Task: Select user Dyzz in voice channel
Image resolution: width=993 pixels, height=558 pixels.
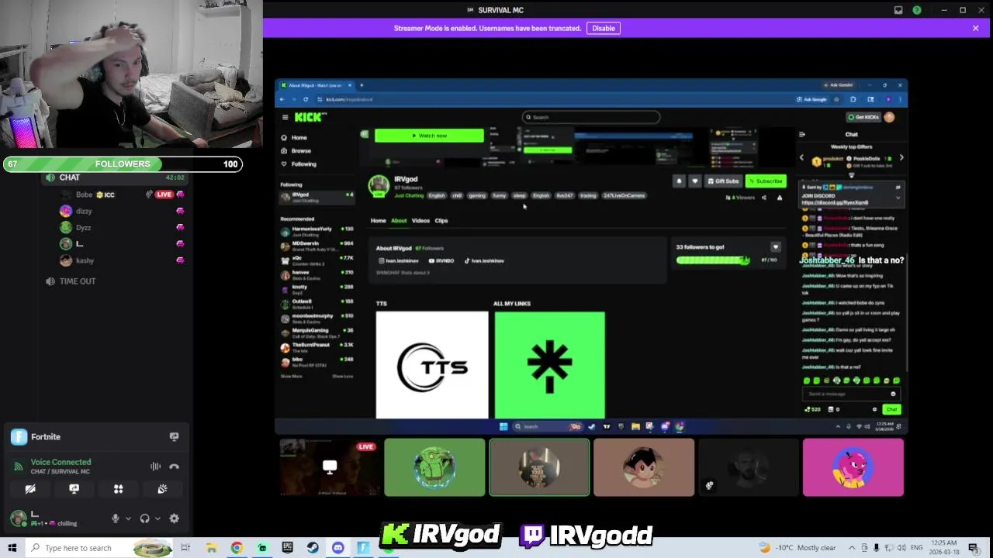Action: pyautogui.click(x=83, y=227)
